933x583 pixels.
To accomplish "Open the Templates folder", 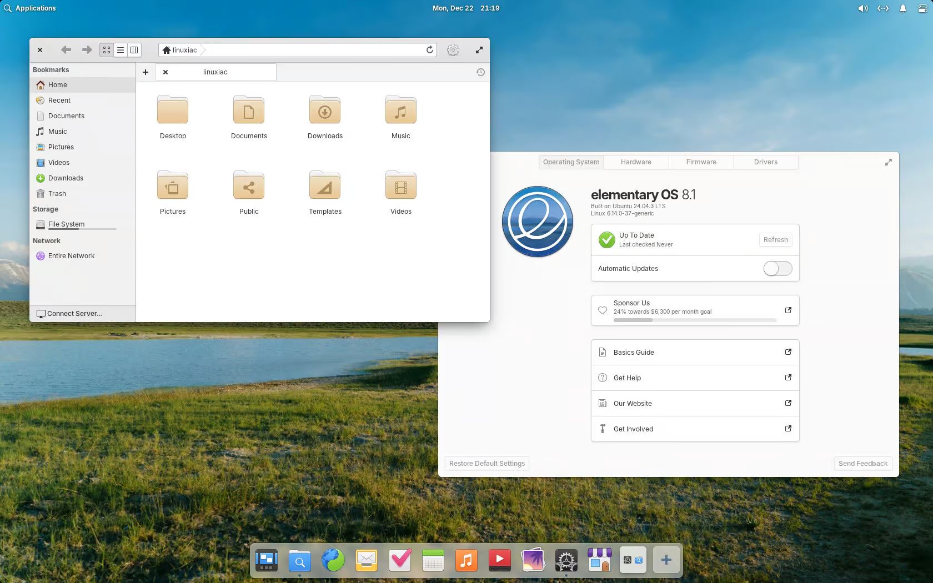I will coord(325,193).
